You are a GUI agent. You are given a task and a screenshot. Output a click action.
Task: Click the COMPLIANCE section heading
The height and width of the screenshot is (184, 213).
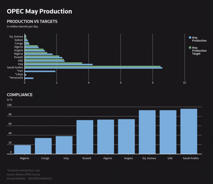pyautogui.click(x=20, y=95)
